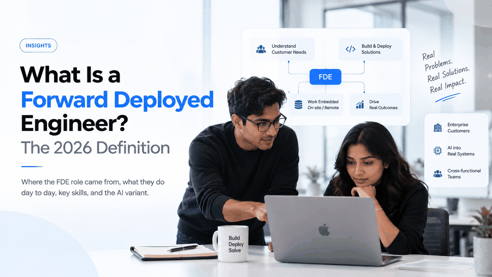Click the code brackets icon beside Build & Deploy

(351, 49)
